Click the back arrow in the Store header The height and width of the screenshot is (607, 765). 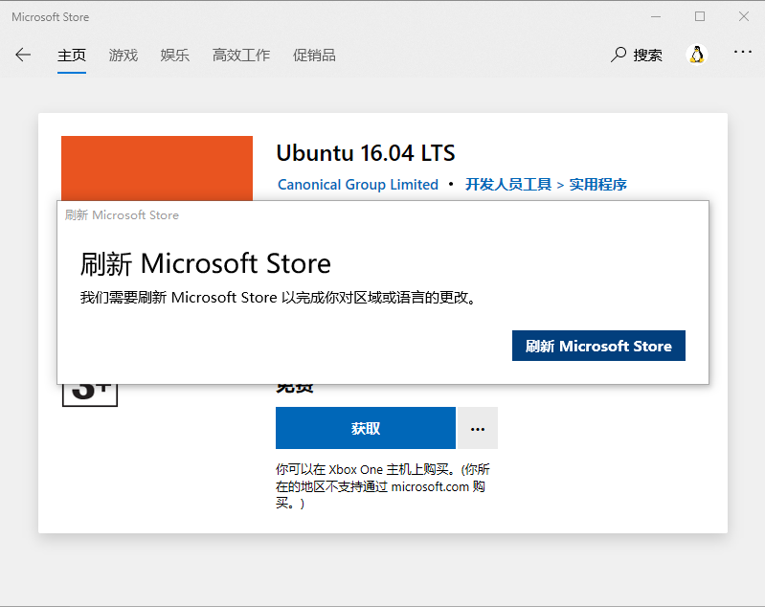(x=23, y=55)
